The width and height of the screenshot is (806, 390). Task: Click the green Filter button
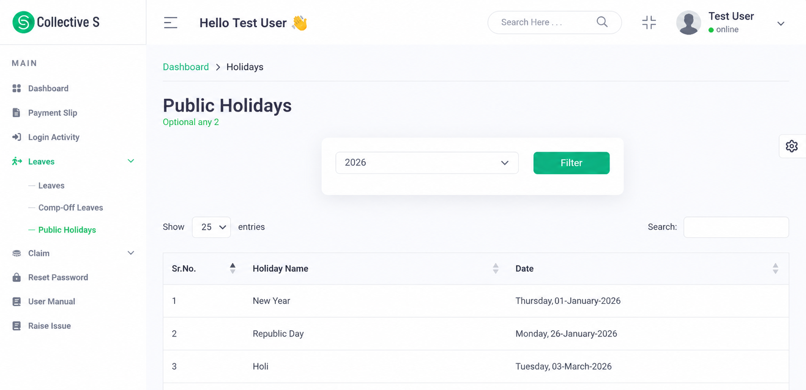[x=571, y=163]
